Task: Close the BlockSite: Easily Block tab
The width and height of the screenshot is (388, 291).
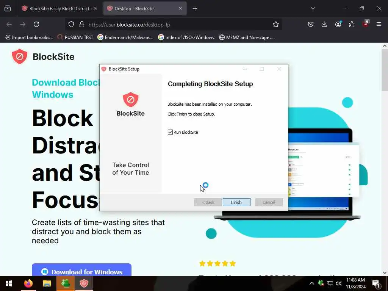Action: (x=95, y=8)
